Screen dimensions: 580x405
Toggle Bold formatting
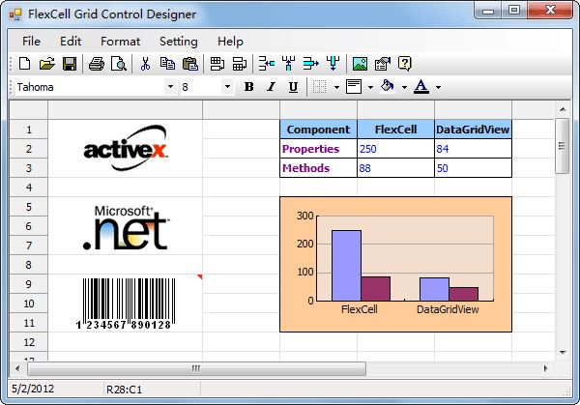(x=248, y=87)
